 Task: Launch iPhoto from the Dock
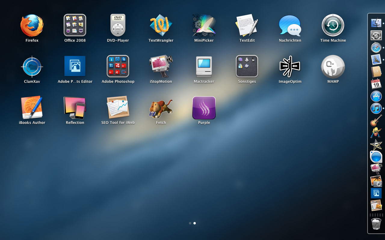click(376, 181)
